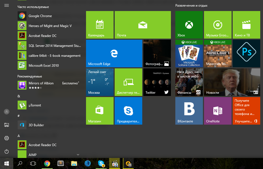Open Task View in the taskbar
This screenshot has height=169, width=263.
pyautogui.click(x=33, y=163)
